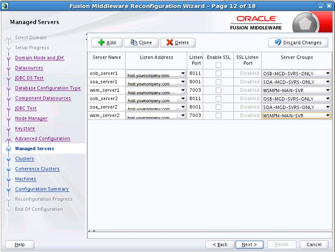Open Server Groups dropdown for wsm_server1
The height and width of the screenshot is (252, 335).
(x=328, y=90)
